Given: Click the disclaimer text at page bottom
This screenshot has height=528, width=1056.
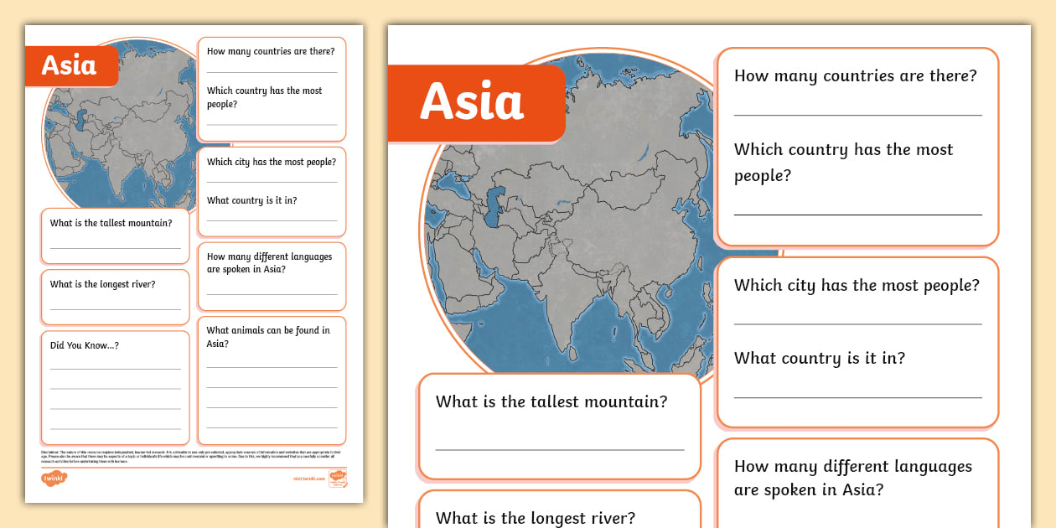Looking at the screenshot, I should click(193, 455).
